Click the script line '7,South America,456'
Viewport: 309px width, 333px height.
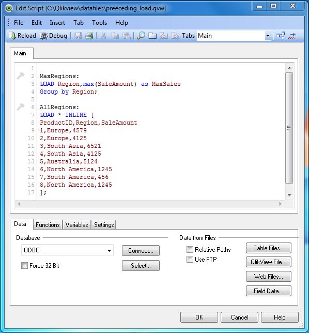point(74,177)
